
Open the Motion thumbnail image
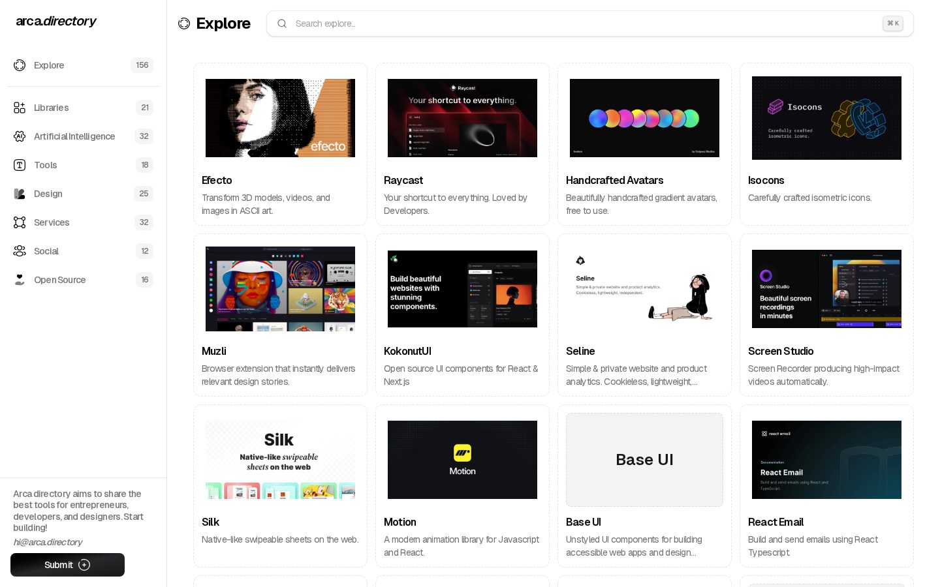[462, 460]
